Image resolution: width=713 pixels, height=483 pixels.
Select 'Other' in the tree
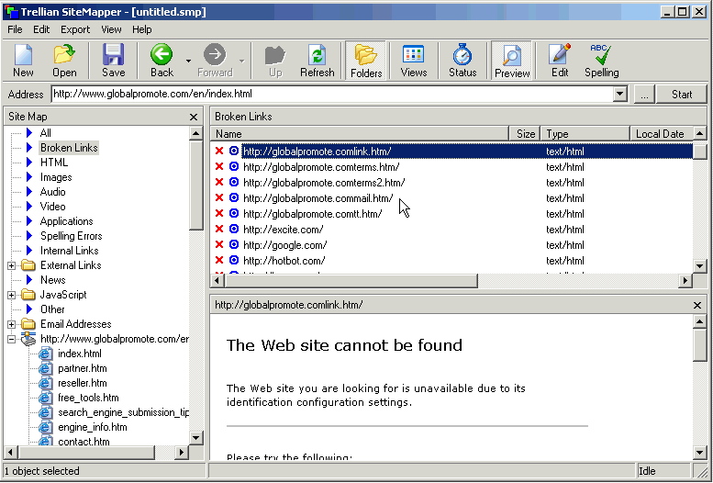[x=52, y=309]
